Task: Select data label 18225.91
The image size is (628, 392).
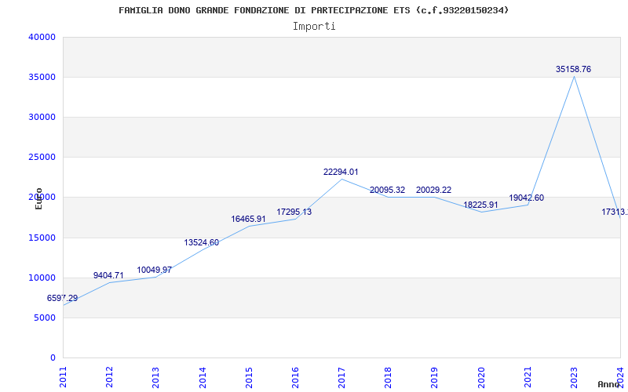Action: tap(480, 205)
